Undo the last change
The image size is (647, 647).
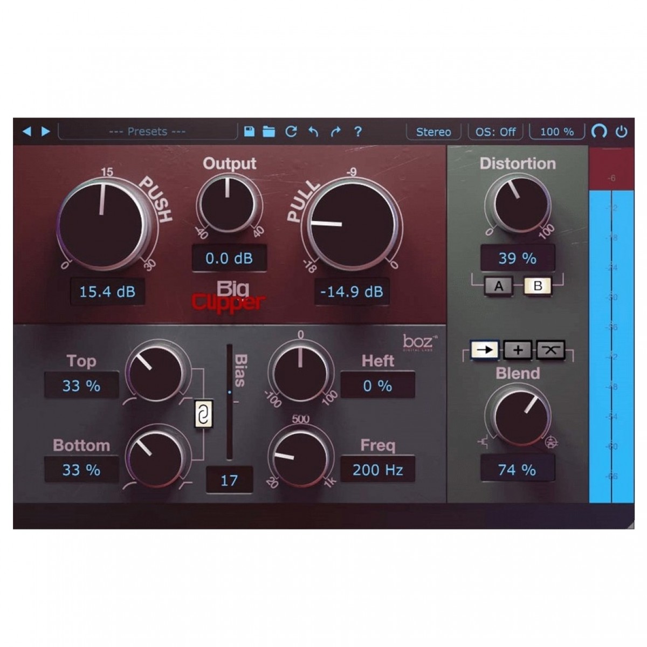313,132
